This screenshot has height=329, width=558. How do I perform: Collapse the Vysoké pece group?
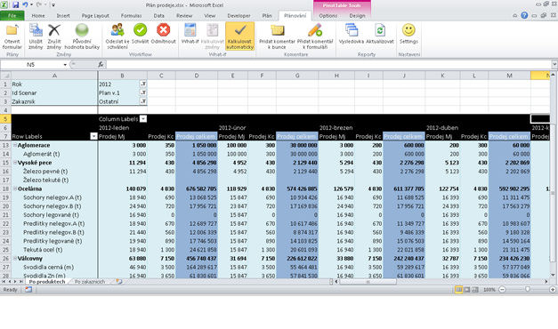coord(15,163)
